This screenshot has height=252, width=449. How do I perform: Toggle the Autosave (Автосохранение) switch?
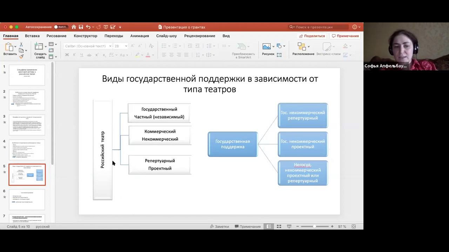[60, 27]
